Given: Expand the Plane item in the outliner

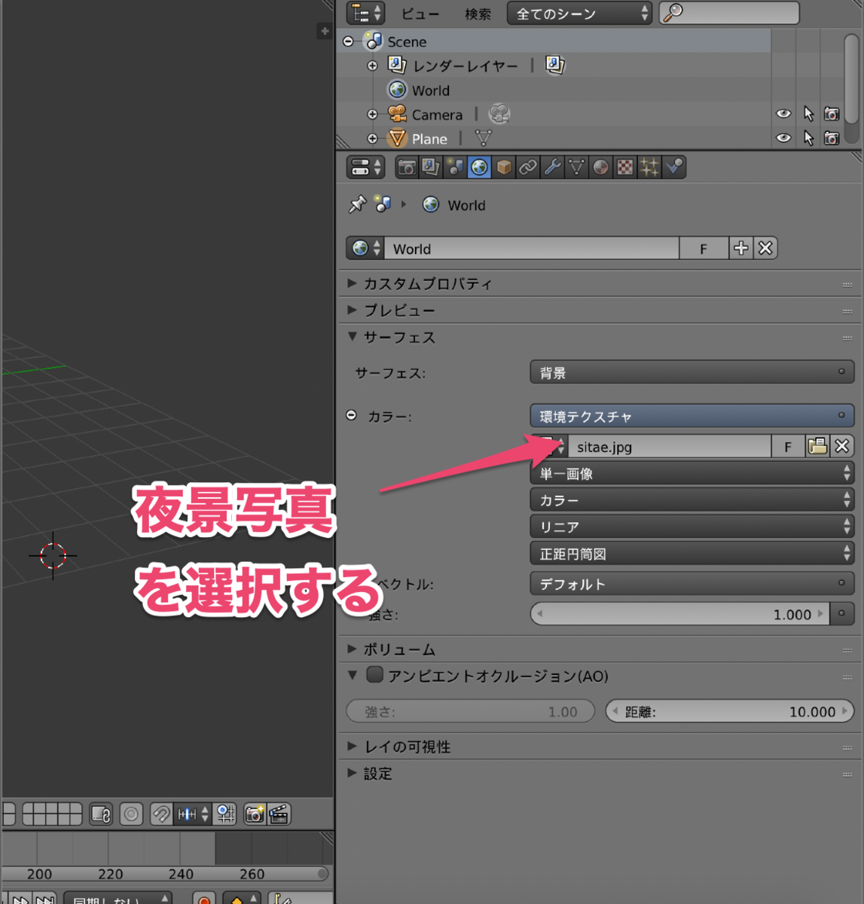Looking at the screenshot, I should (372, 138).
